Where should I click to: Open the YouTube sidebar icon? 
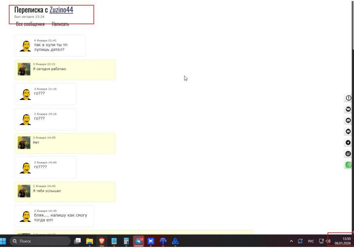pos(348,131)
